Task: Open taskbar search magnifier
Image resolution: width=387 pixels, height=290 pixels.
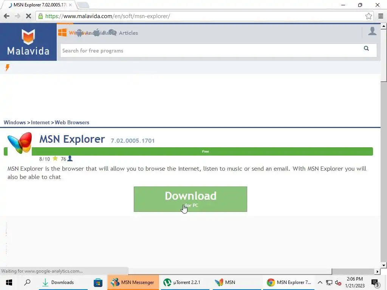Action: pos(27,282)
